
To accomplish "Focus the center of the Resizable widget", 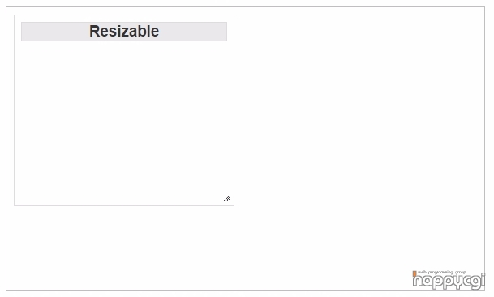I will click(124, 110).
